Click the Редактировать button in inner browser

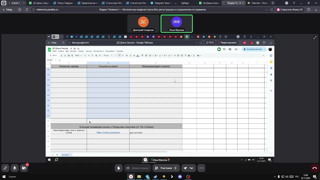pyautogui.click(x=227, y=43)
